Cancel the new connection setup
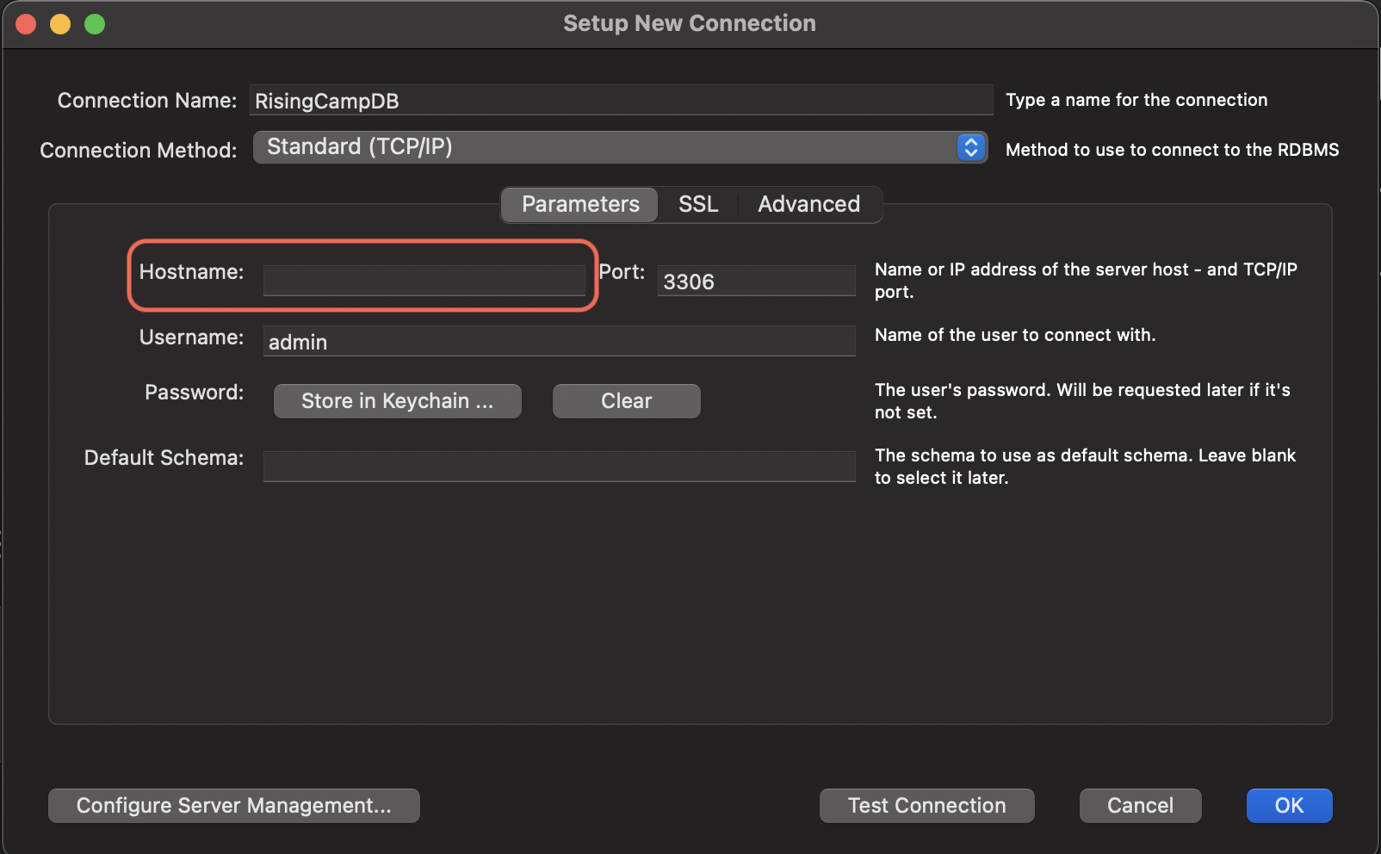Viewport: 1381px width, 854px height. pyautogui.click(x=1141, y=806)
